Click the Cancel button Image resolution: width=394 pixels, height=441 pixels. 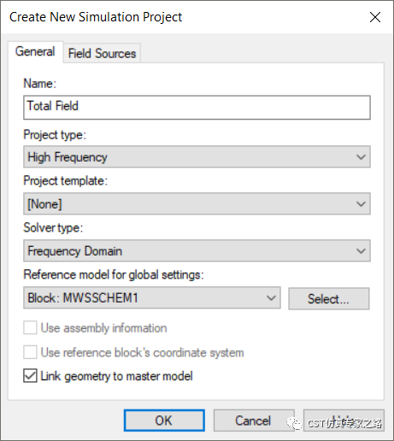tap(254, 420)
